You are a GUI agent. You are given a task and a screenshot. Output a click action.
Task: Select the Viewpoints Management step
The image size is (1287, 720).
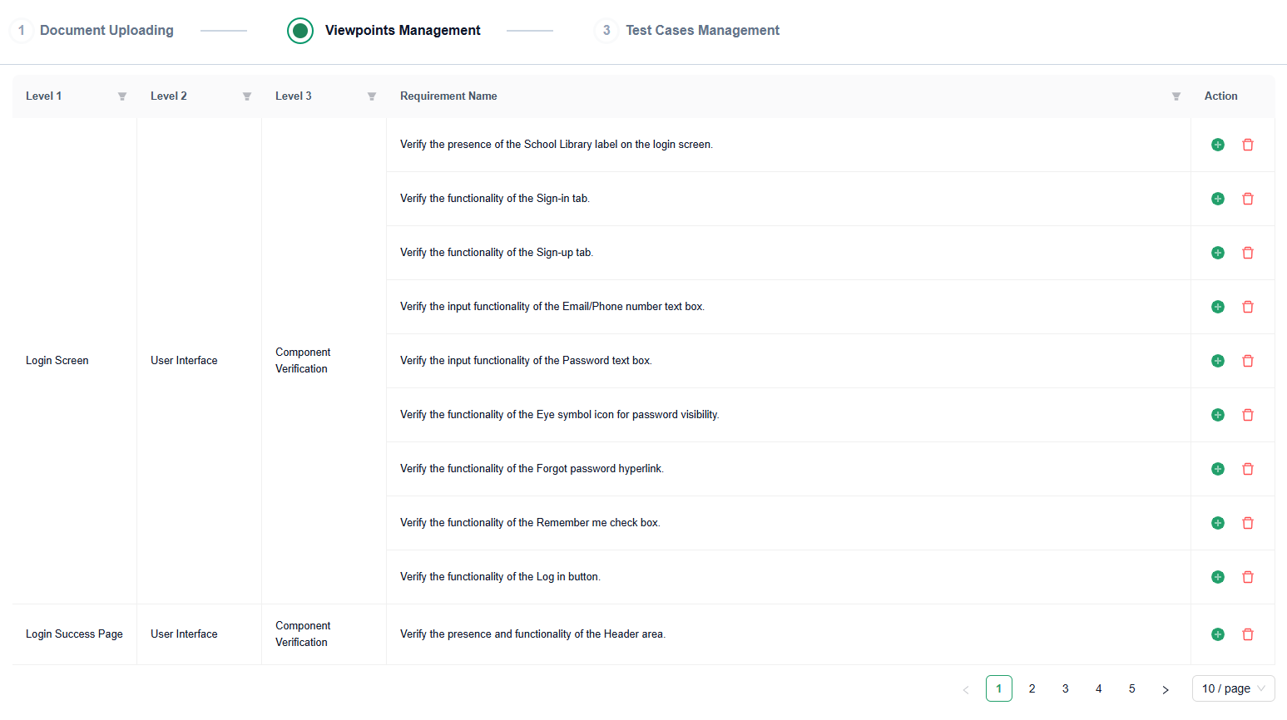[x=384, y=31]
